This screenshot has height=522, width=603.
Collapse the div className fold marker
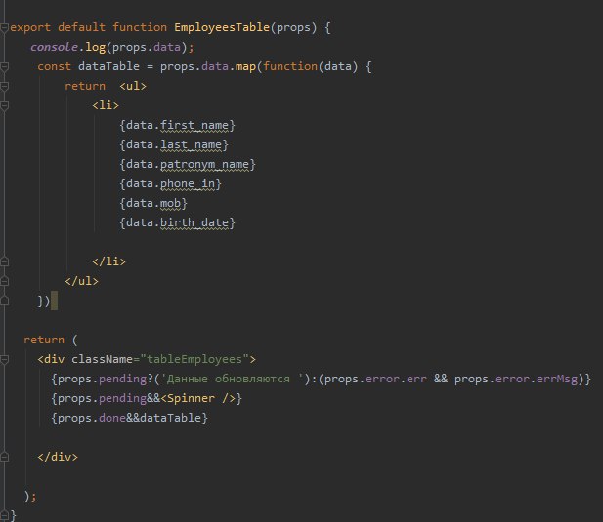pyautogui.click(x=4, y=360)
